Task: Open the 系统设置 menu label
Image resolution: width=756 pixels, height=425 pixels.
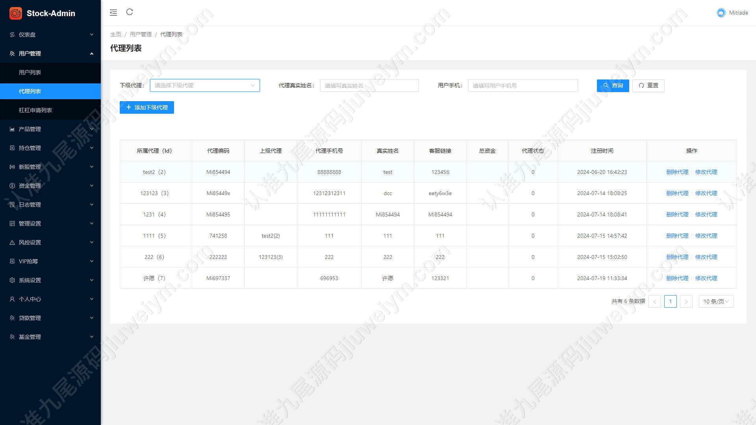Action: 30,280
